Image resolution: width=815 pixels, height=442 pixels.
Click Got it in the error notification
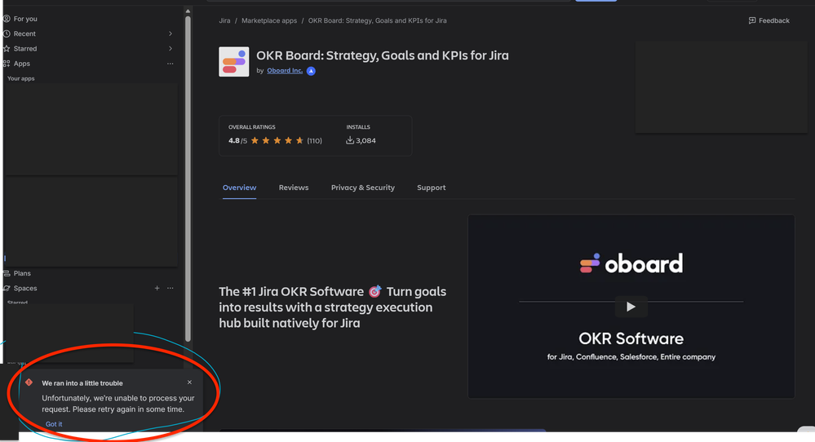click(54, 424)
